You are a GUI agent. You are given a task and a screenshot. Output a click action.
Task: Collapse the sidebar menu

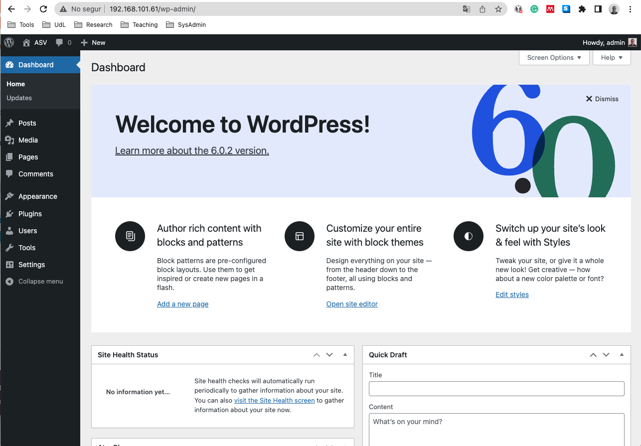[x=40, y=281]
